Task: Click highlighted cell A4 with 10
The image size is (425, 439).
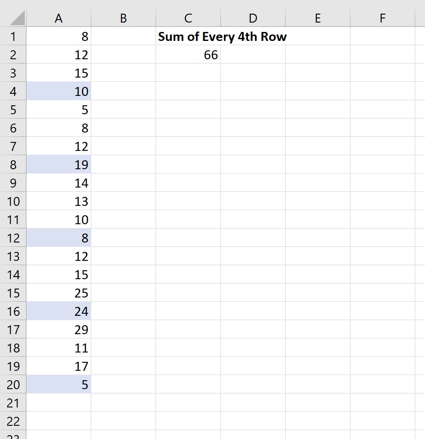Action: pos(59,92)
